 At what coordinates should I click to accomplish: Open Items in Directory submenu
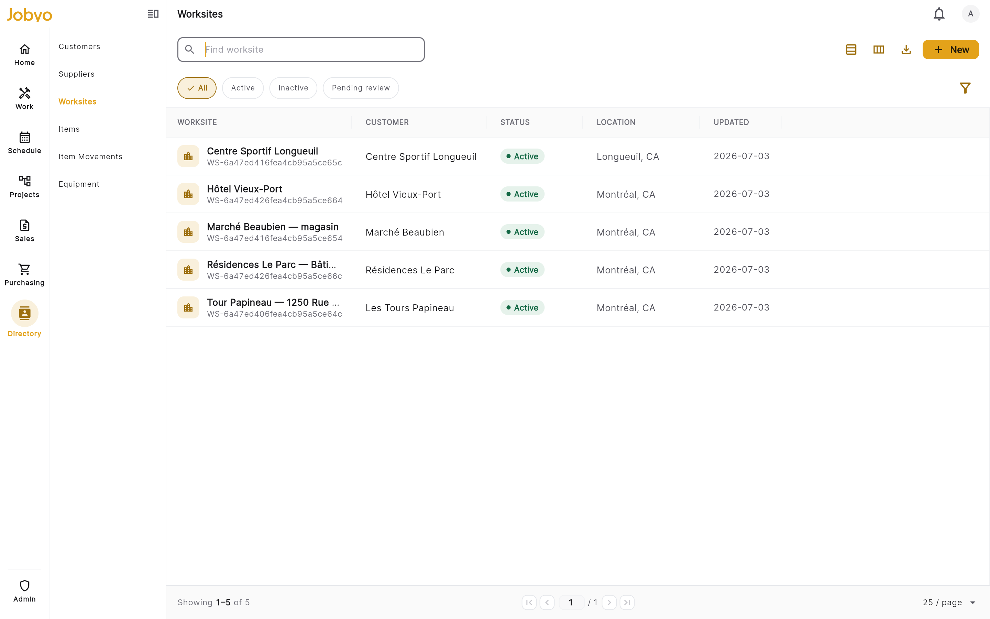point(69,129)
